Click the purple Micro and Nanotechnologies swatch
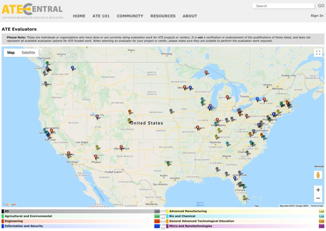This screenshot has height=231, width=326. point(167,226)
